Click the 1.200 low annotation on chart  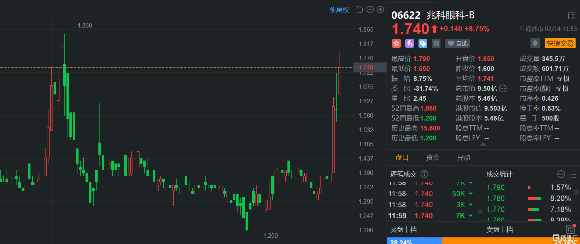(271, 236)
